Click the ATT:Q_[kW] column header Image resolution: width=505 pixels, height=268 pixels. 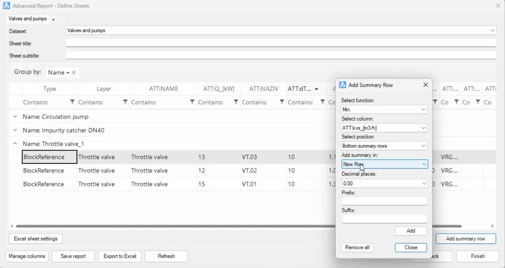point(219,89)
